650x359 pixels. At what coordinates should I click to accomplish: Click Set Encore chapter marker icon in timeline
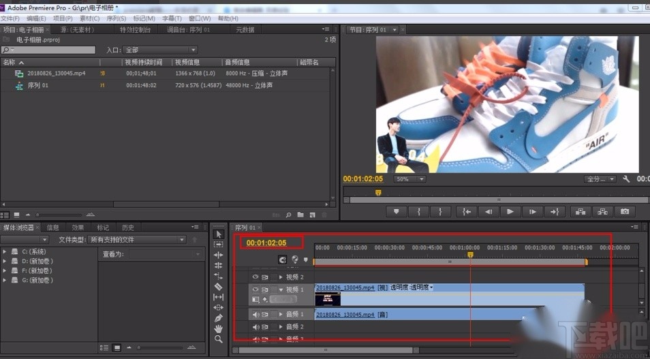[x=295, y=260]
